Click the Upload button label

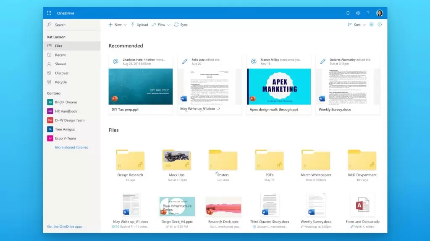142,25
